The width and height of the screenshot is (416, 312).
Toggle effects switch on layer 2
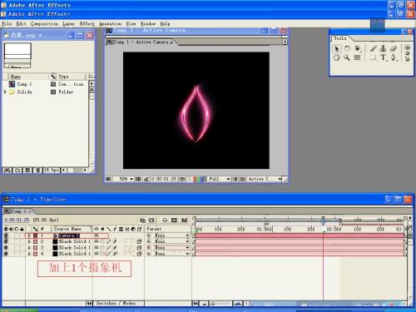115,242
